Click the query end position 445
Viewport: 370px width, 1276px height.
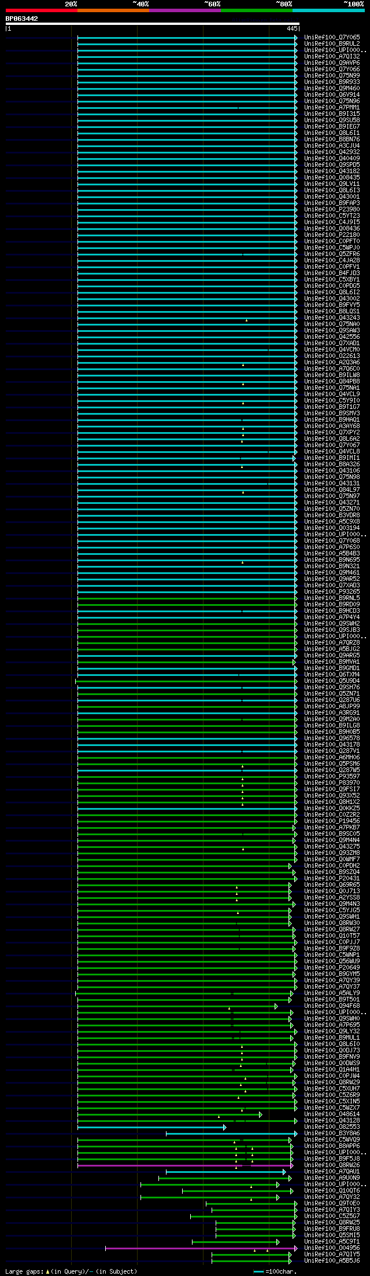(x=292, y=28)
